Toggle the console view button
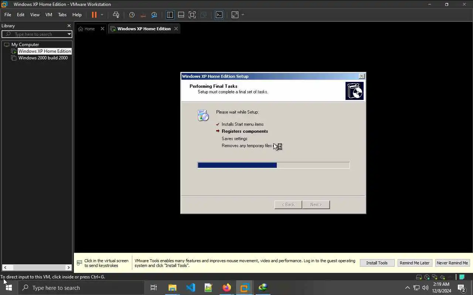Screen dimensions: 473x295 [x=219, y=15]
